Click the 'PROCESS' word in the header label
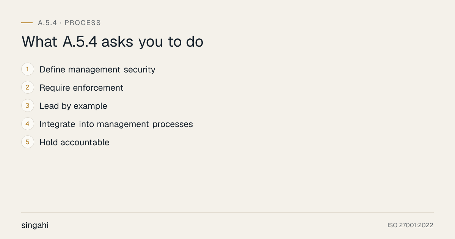The height and width of the screenshot is (239, 455). (x=83, y=23)
